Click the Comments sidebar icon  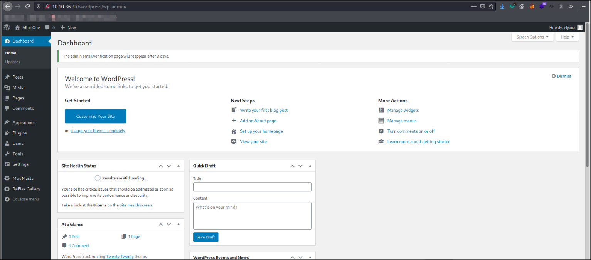click(7, 108)
